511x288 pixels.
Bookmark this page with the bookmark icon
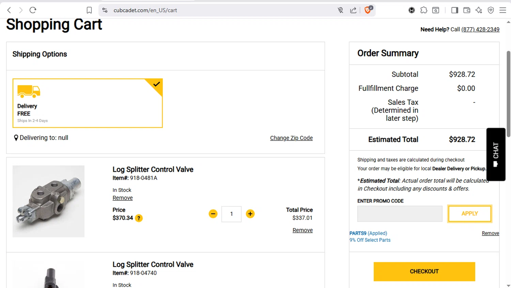[89, 10]
